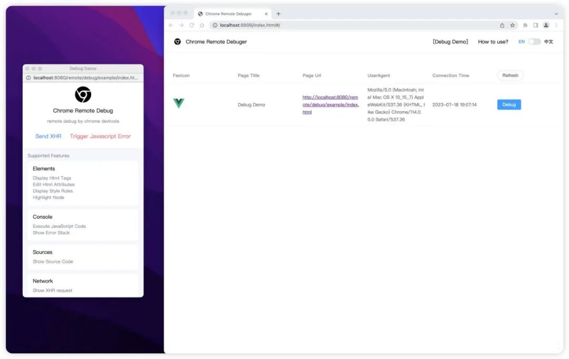Click the blue Debug button

point(509,104)
